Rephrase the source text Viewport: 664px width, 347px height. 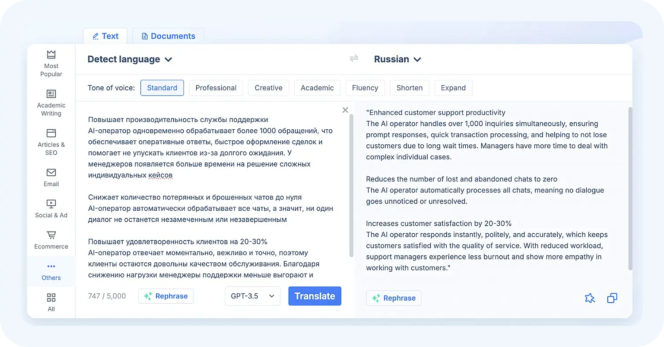[166, 296]
